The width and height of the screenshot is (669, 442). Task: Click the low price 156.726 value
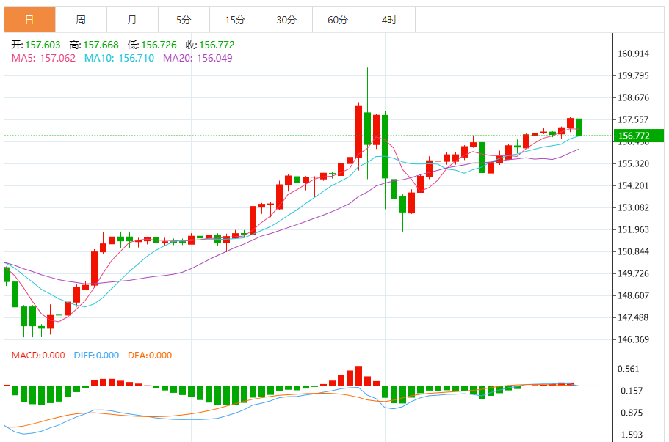[159, 45]
